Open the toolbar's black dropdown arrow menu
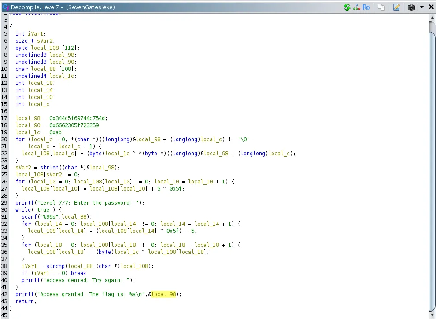Screen dimensions: 436x319 pyautogui.click(x=421, y=7)
